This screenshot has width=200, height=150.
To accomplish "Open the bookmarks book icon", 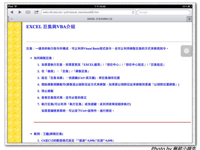I will (x=28, y=12).
